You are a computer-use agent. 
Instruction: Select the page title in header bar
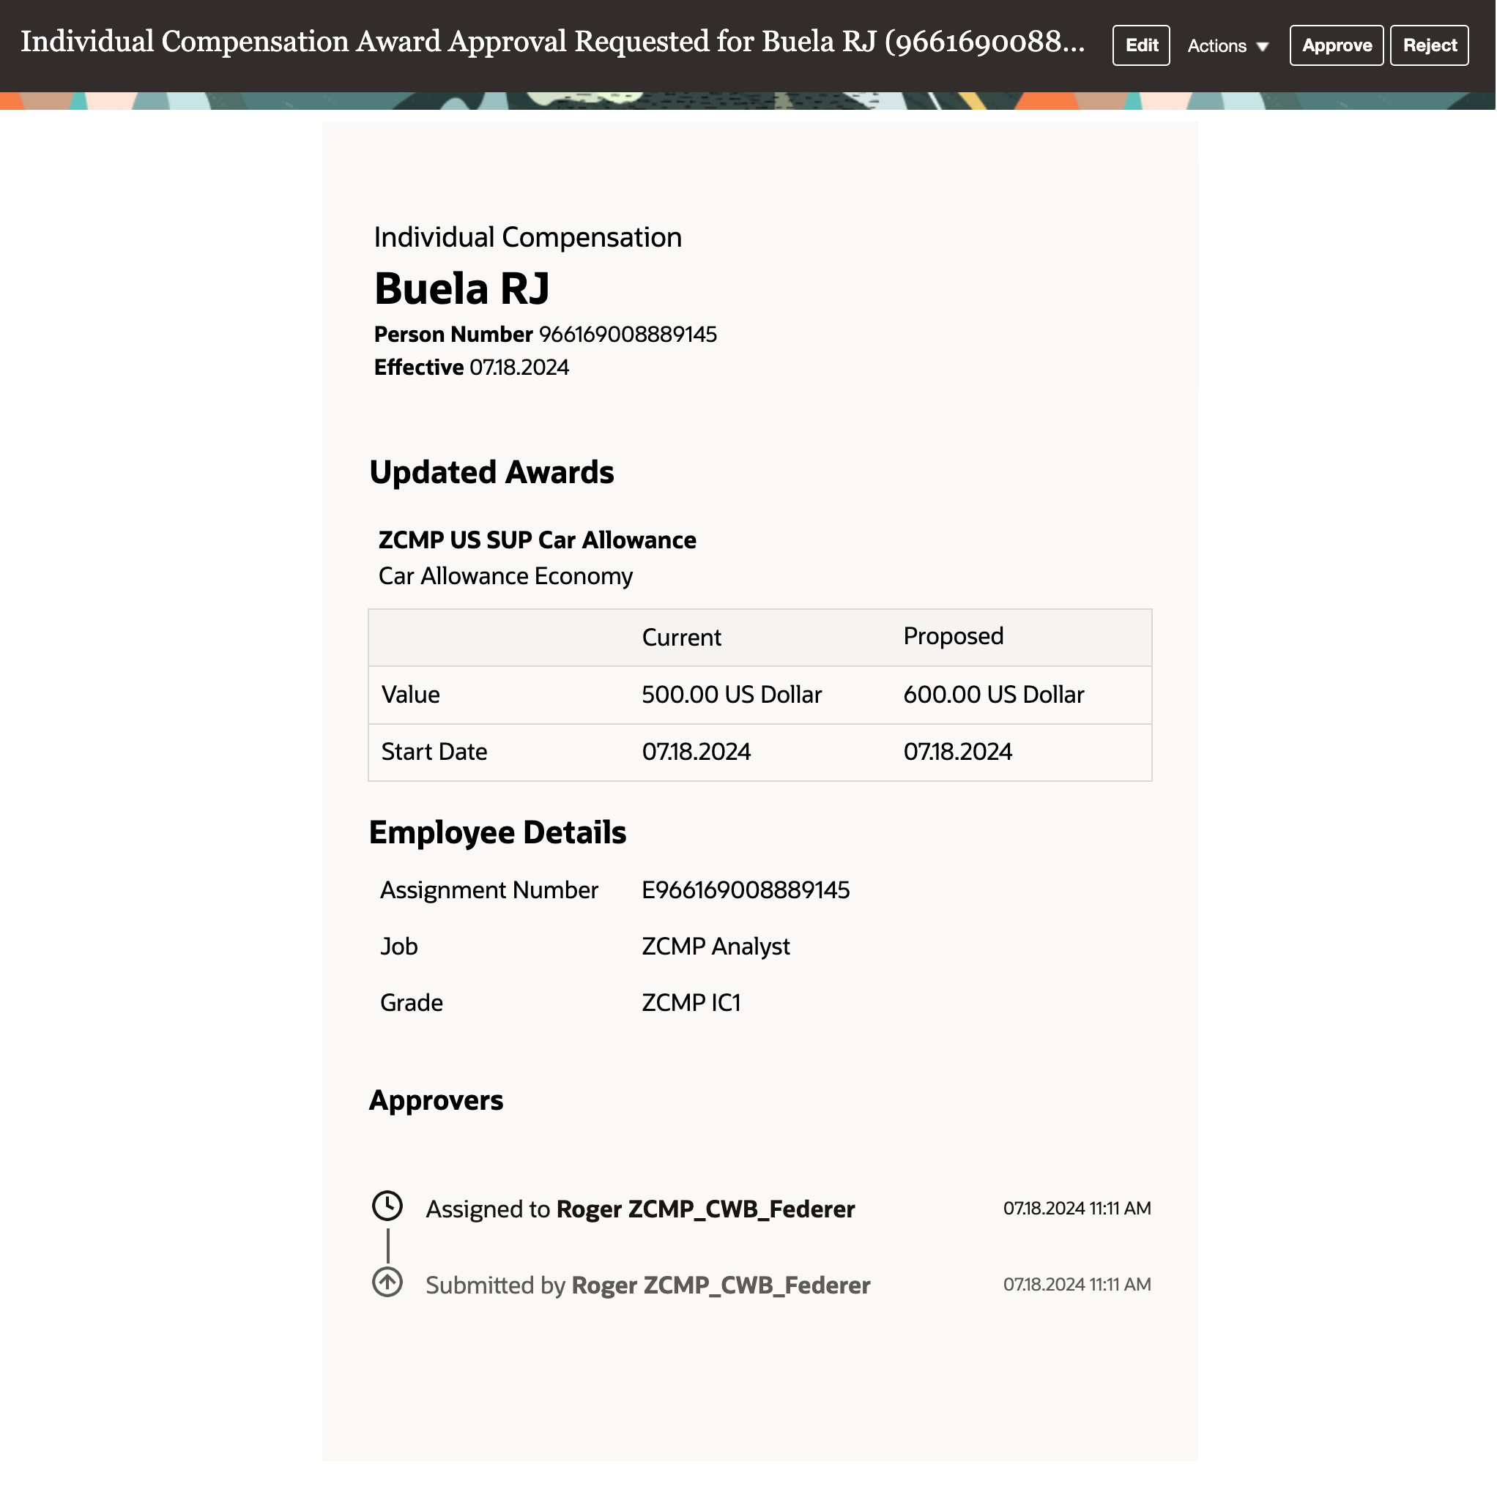[552, 42]
